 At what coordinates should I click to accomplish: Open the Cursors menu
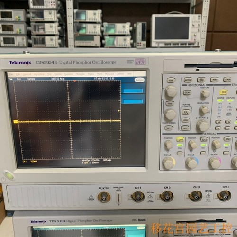68,74
